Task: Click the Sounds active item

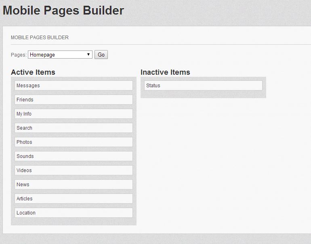Action: [x=74, y=156]
